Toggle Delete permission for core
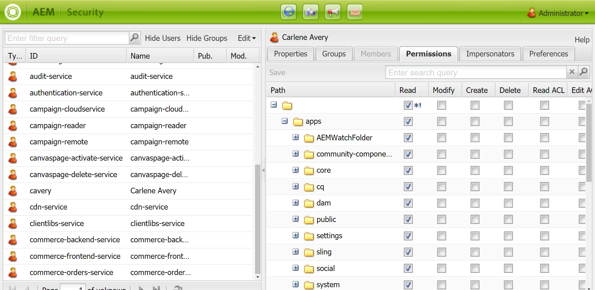595x290 pixels. click(508, 171)
